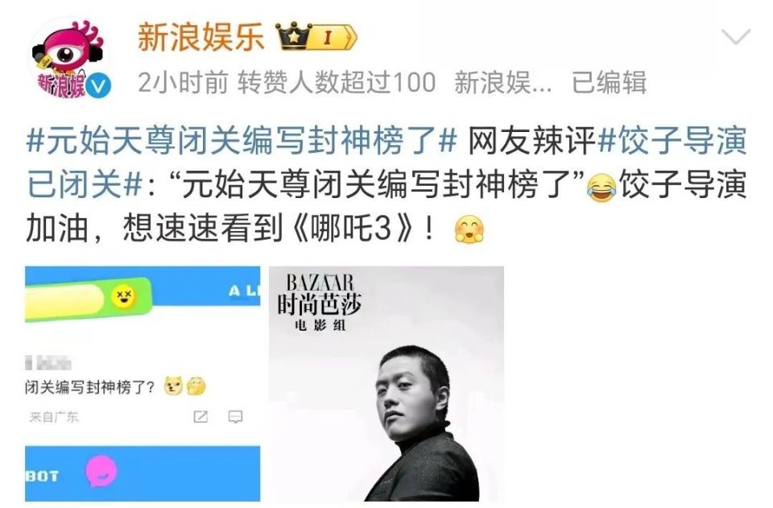773x508 pixels.
Task: Tap the comment bubble icon in screenshot
Action: point(235,417)
